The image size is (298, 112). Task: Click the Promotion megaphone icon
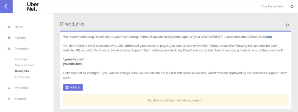9,49
